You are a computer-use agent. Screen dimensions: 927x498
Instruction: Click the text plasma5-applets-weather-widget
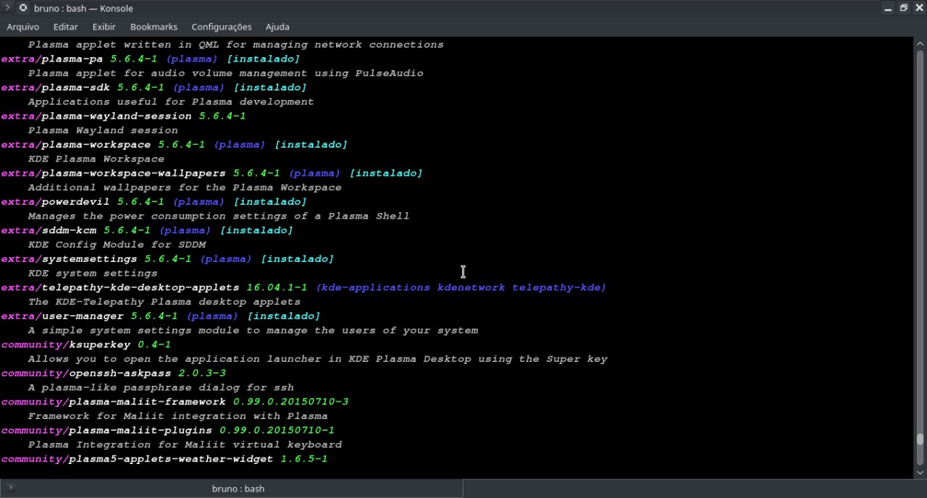[x=171, y=459]
